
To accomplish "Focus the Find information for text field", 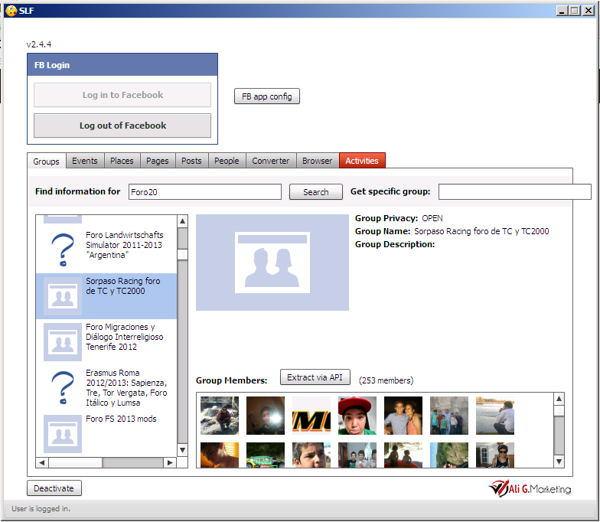I will pyautogui.click(x=205, y=191).
